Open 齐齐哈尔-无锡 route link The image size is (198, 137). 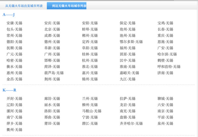coord(131,123)
